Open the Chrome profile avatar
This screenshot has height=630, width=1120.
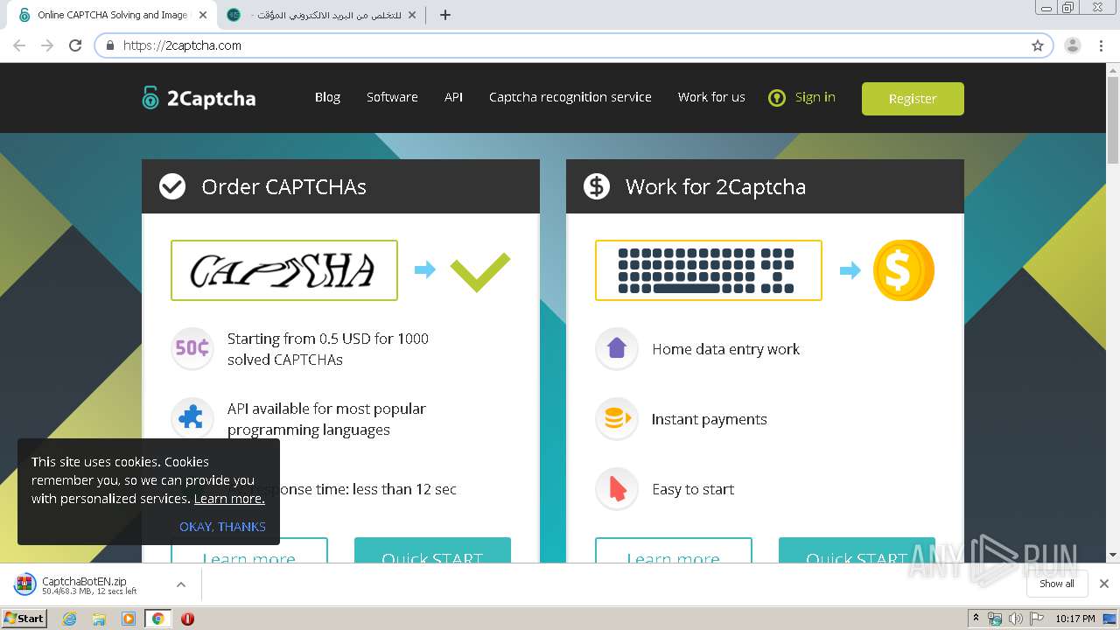click(1073, 45)
